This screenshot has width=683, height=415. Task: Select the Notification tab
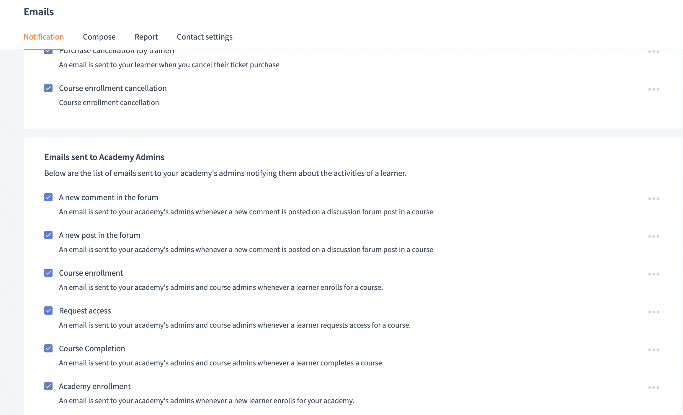[44, 37]
